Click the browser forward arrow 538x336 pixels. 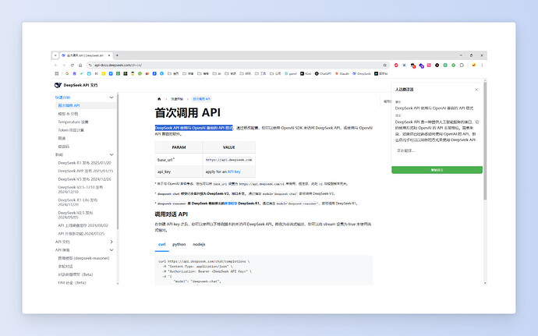(64, 65)
